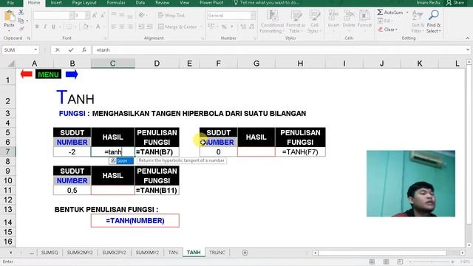Click the Increase Indent icon
Image resolution: width=473 pixels, height=266 pixels.
point(149,27)
